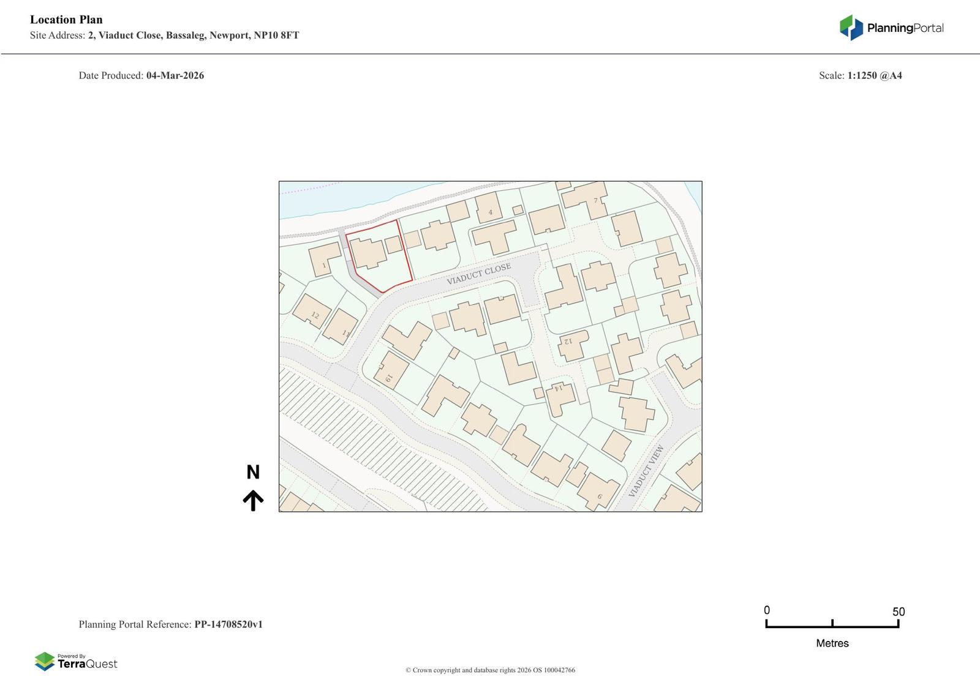
Task: Click the T-shaped building numbered 7
Action: (x=587, y=198)
